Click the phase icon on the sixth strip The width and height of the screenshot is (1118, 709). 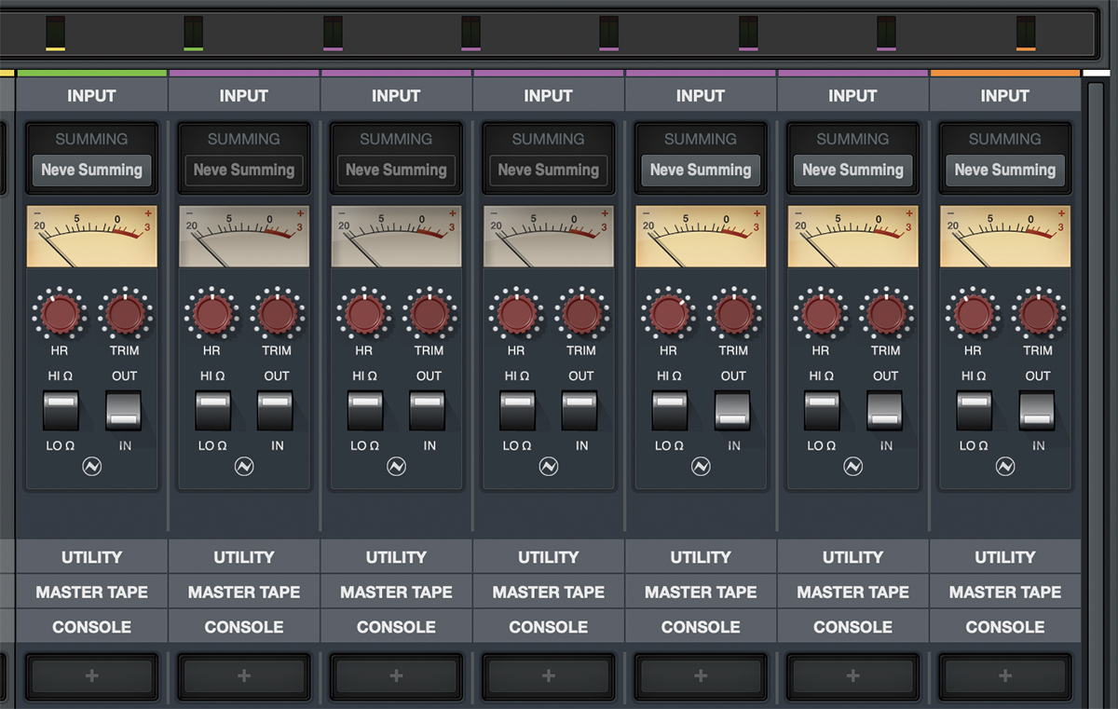pyautogui.click(x=852, y=467)
